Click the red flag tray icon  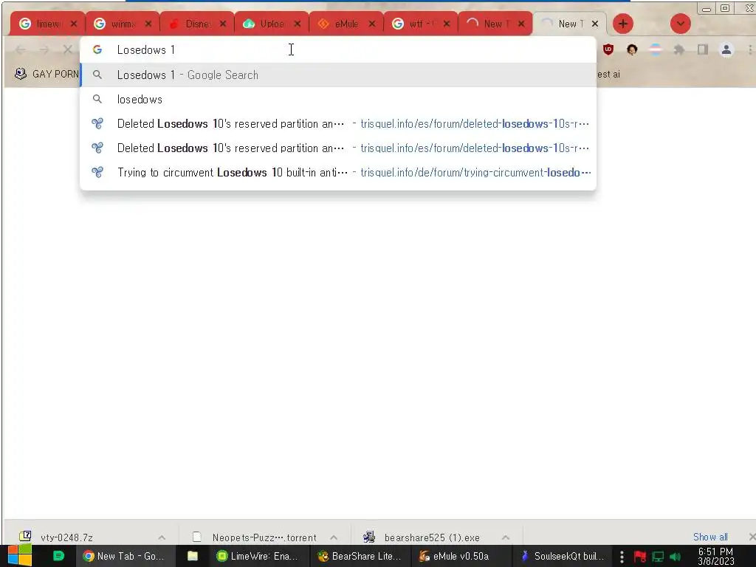(x=640, y=557)
